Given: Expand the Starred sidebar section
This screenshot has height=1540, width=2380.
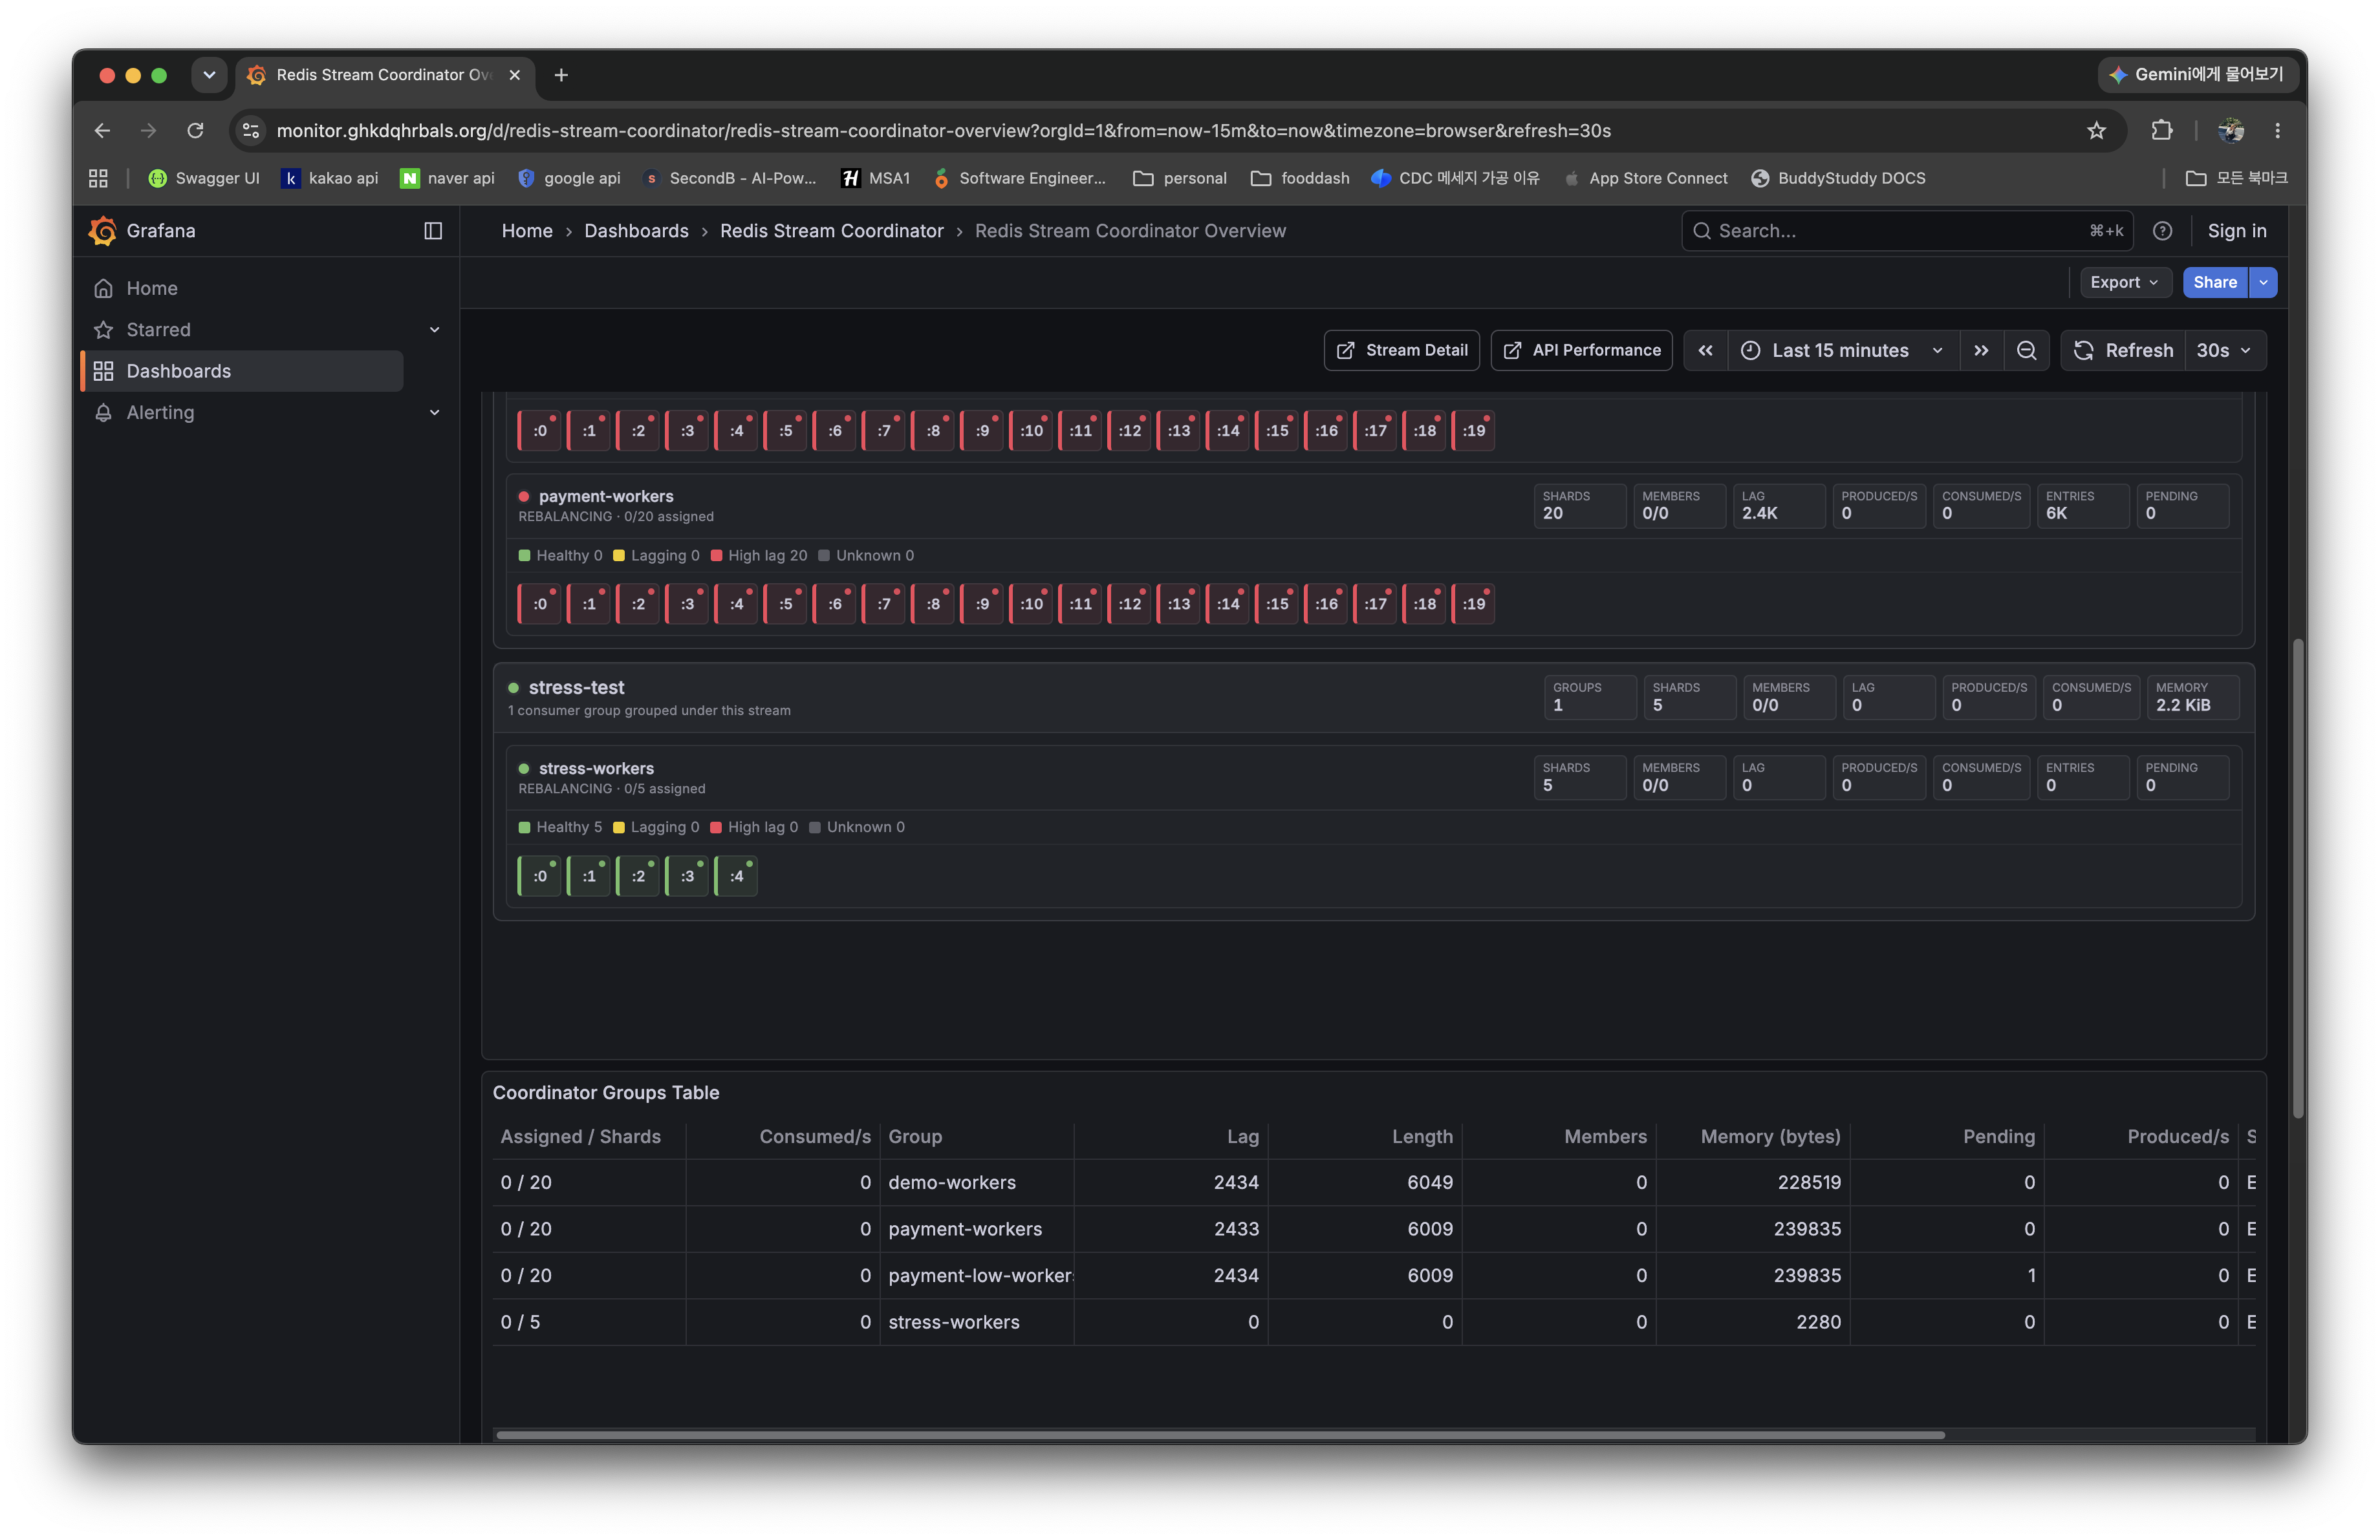Looking at the screenshot, I should tap(435, 330).
